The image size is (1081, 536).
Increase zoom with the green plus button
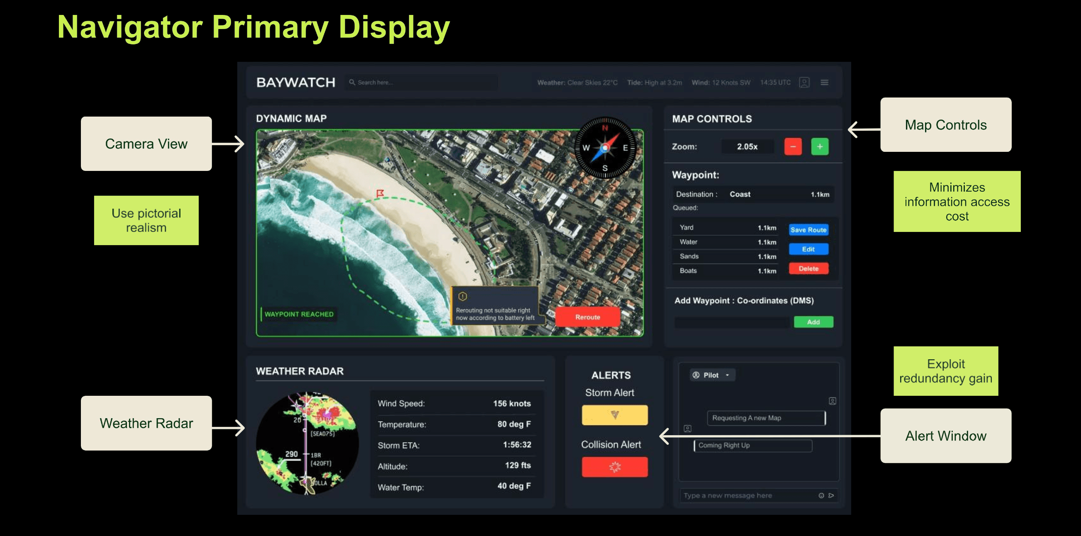point(820,146)
